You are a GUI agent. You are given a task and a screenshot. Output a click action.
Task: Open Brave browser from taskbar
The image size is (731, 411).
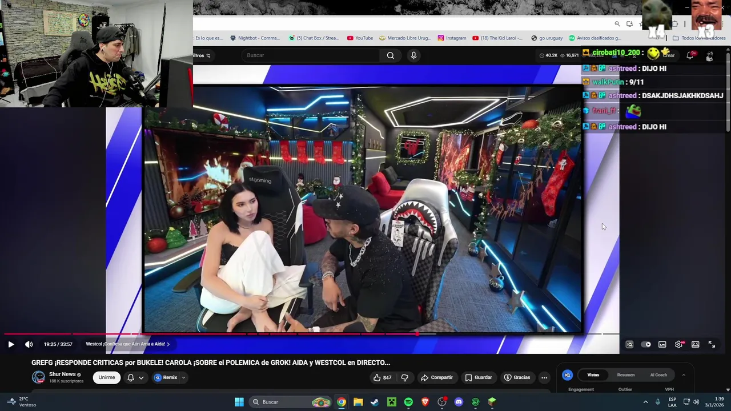click(x=425, y=402)
